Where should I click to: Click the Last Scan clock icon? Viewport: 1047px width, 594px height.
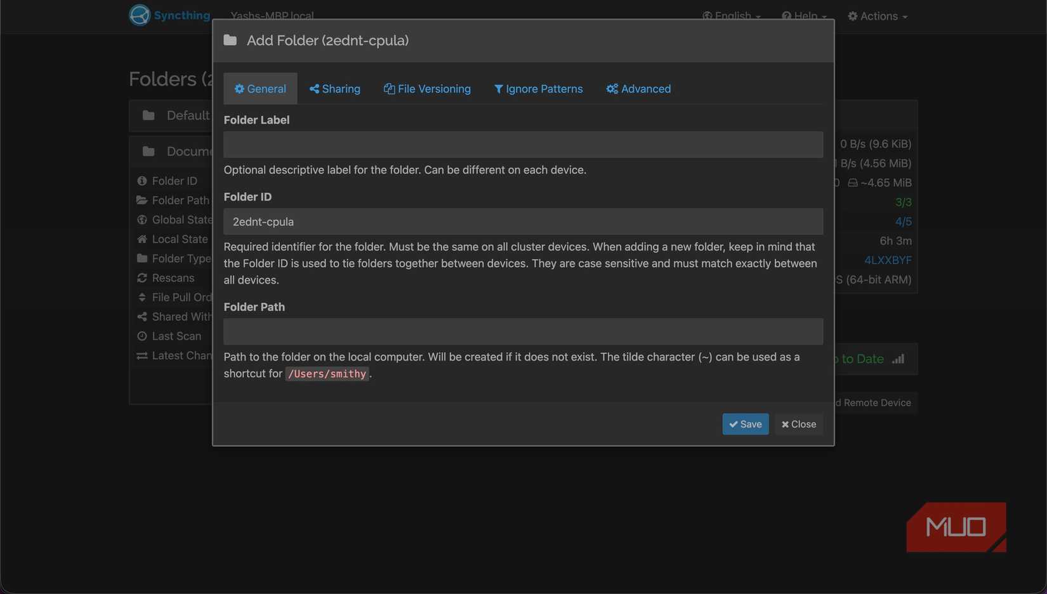[142, 336]
